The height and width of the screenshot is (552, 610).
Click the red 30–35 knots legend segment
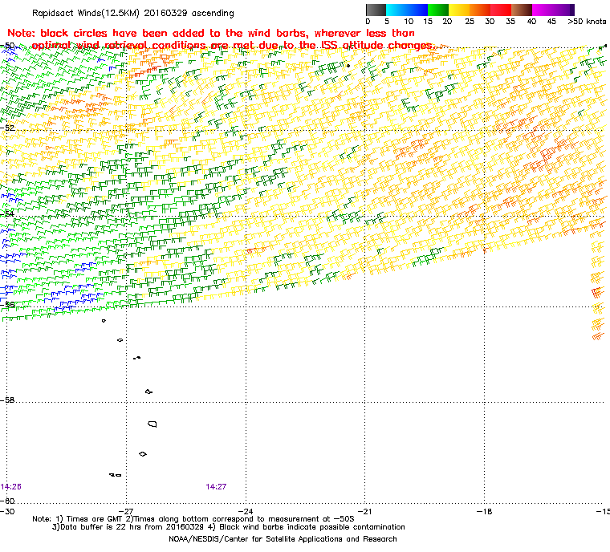[501, 10]
